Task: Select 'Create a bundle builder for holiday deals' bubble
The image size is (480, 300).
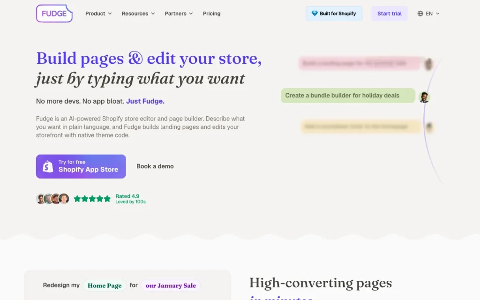Action: pos(348,96)
